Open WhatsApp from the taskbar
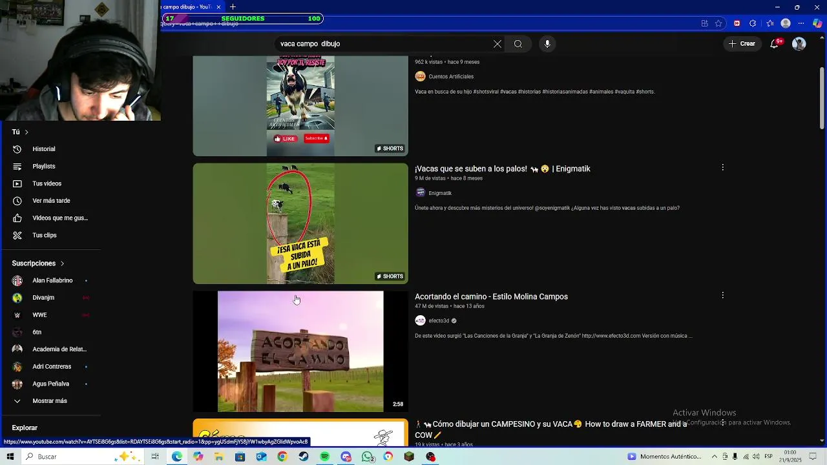The height and width of the screenshot is (465, 827). click(x=368, y=457)
